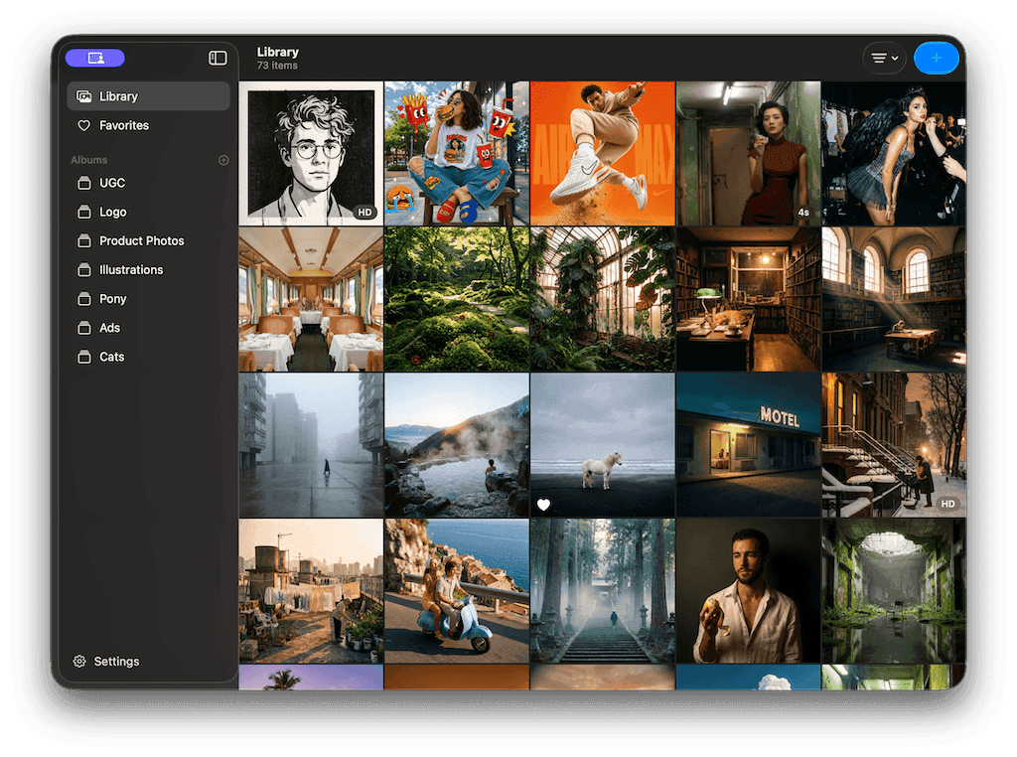Toggle the sidebar panel icon

(218, 58)
